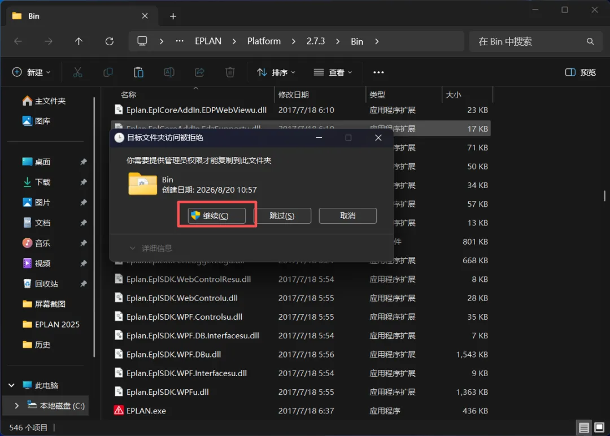
Task: Click the EPLAN breadcrumb
Action: coord(208,41)
